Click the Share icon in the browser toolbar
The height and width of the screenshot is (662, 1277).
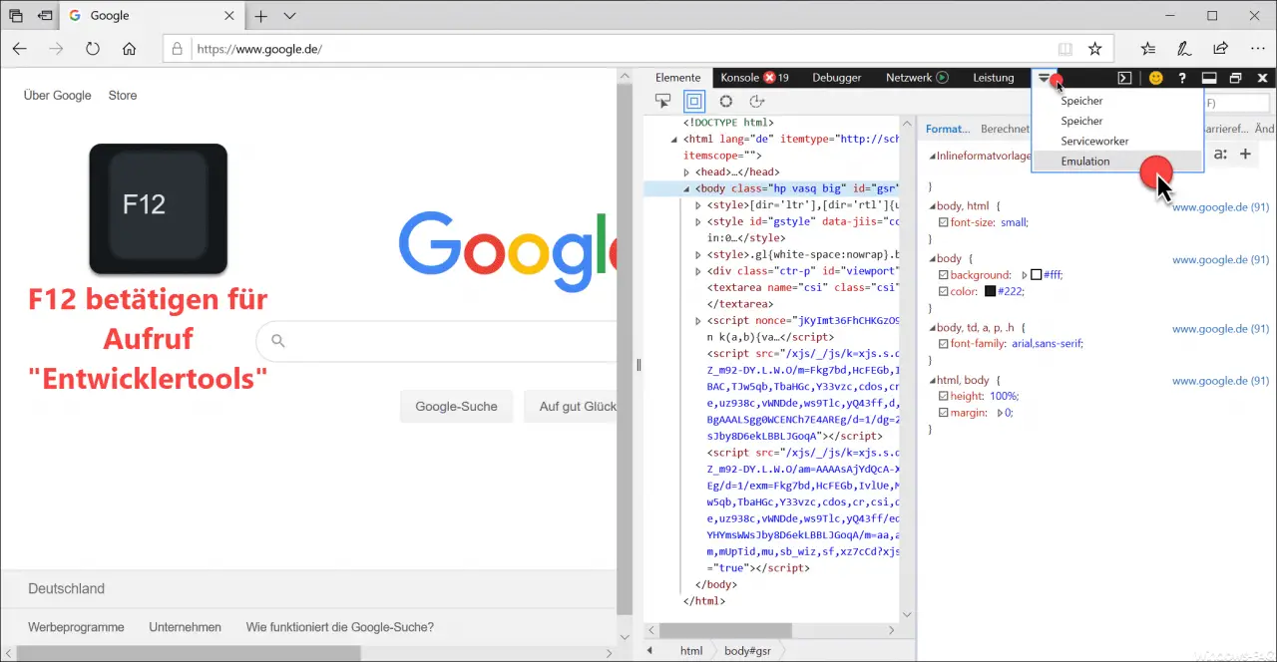(1220, 49)
